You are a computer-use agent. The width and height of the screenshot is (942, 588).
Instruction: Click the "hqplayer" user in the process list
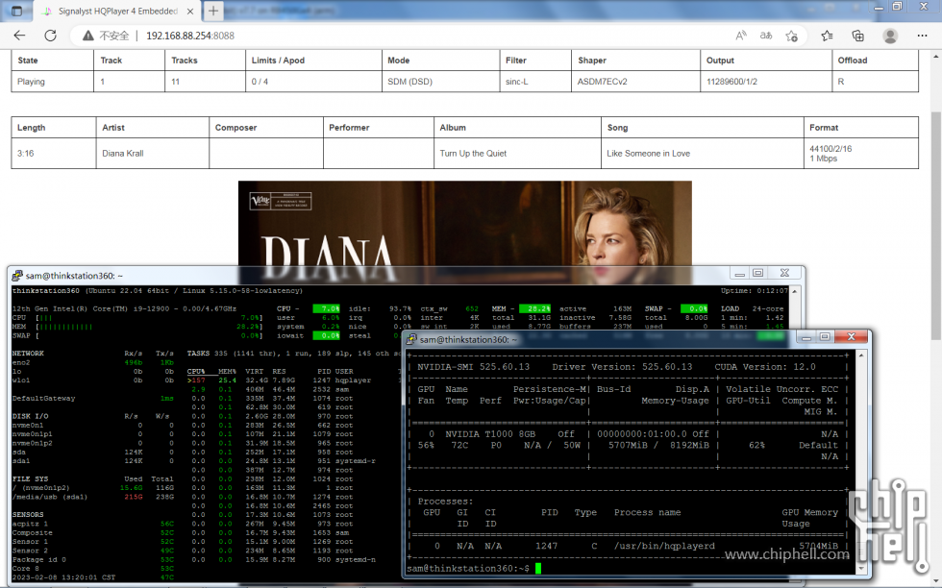point(354,380)
